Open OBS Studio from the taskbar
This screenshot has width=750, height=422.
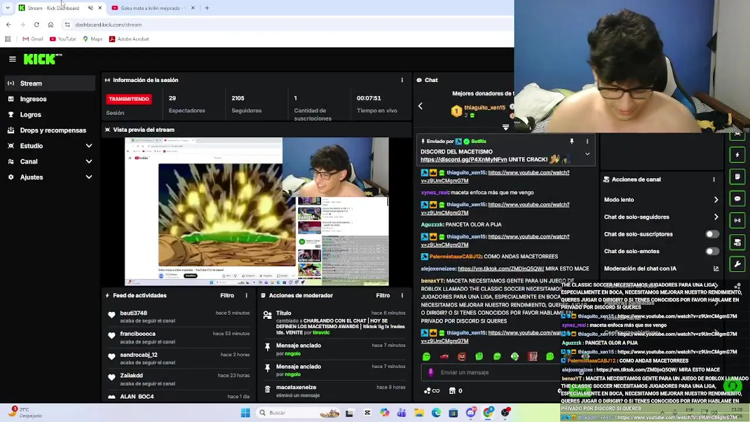pyautogui.click(x=505, y=413)
